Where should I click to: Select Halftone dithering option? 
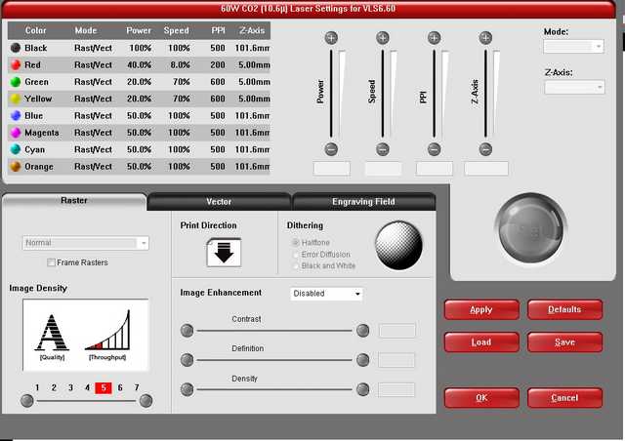point(296,242)
